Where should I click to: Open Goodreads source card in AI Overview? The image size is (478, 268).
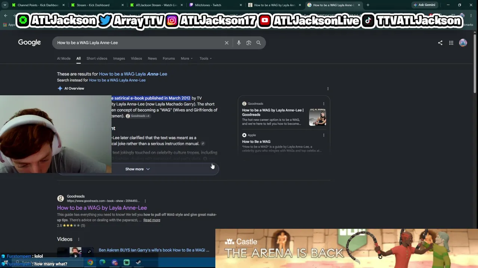284,113
